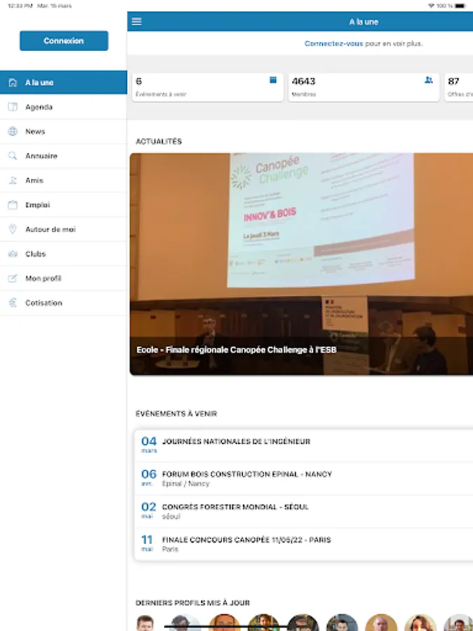Check the battery icon in status bar

click(460, 6)
